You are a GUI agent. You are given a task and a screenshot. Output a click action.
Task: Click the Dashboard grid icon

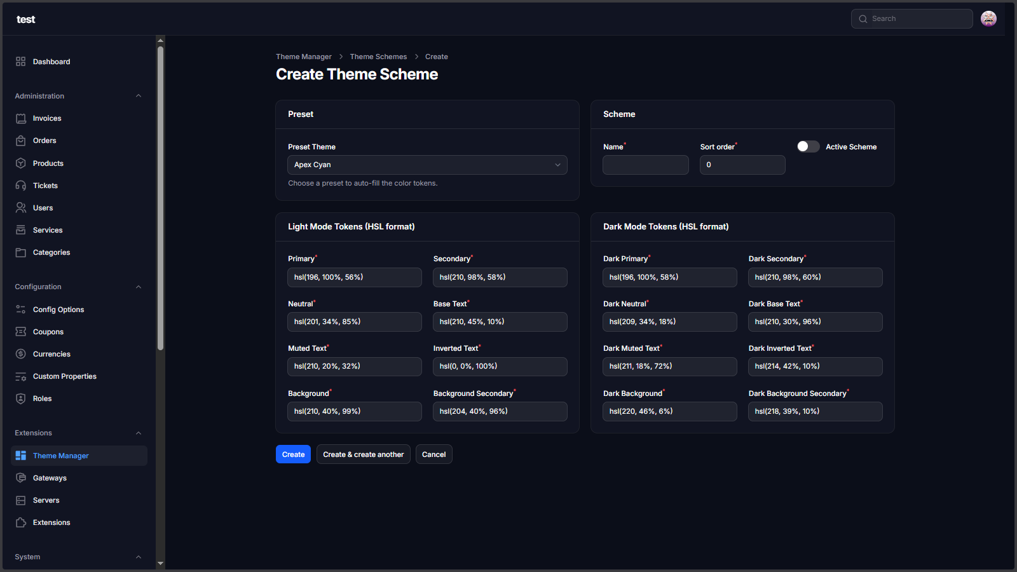click(21, 62)
